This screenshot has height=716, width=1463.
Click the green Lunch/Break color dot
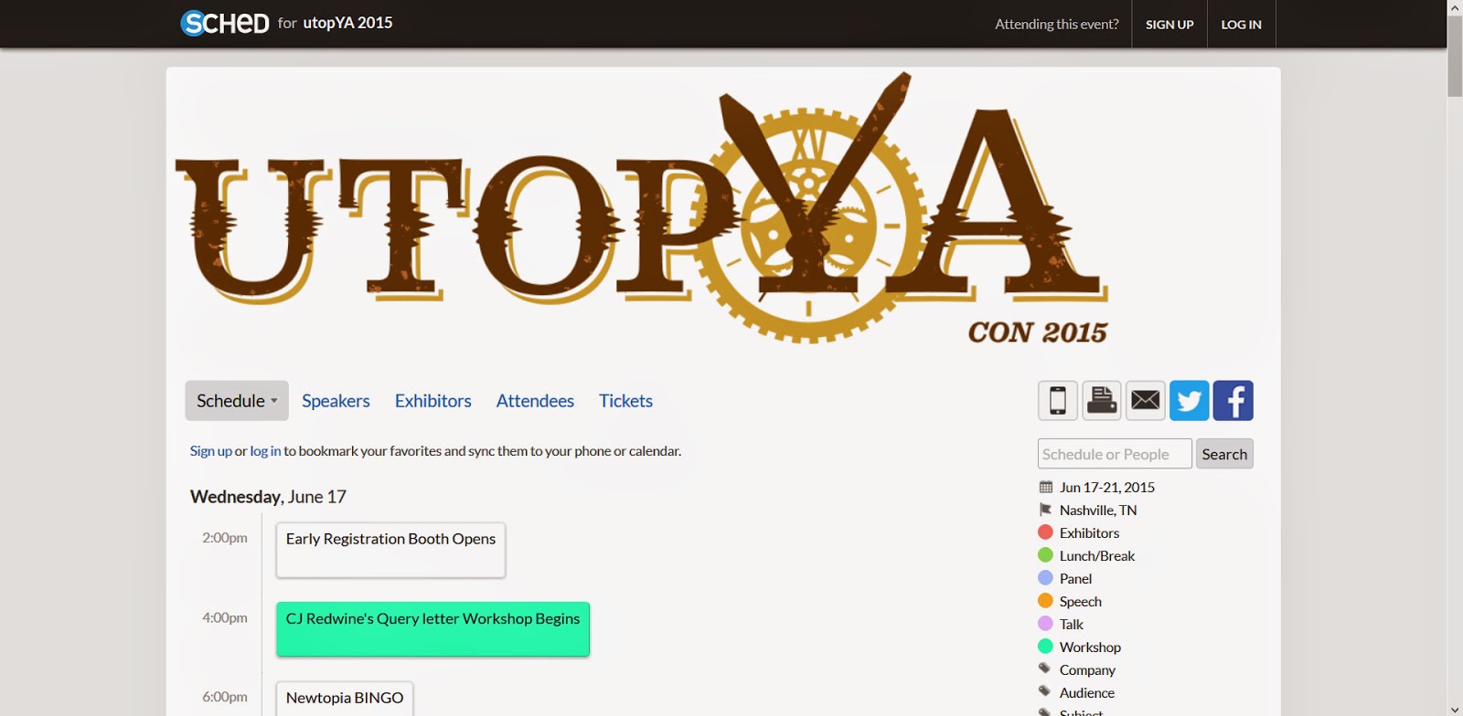coord(1046,554)
